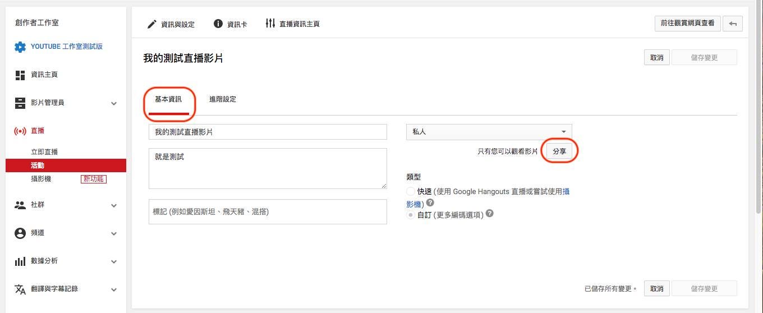
Task: Click the dashboard icon beside 資訊主頁
Action: pyautogui.click(x=20, y=75)
